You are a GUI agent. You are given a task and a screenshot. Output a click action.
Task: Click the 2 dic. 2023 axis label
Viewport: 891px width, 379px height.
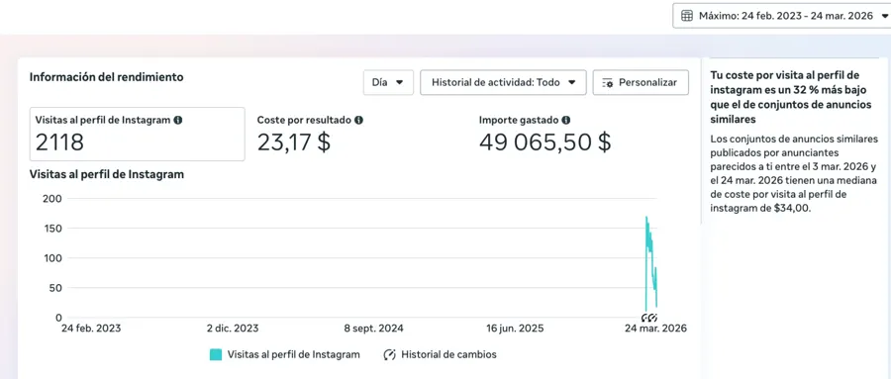tap(233, 329)
